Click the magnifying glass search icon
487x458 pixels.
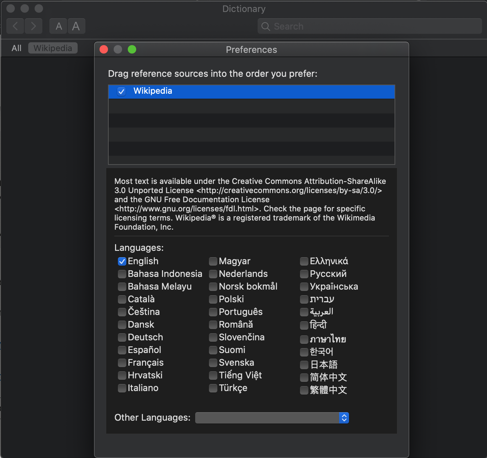[266, 26]
